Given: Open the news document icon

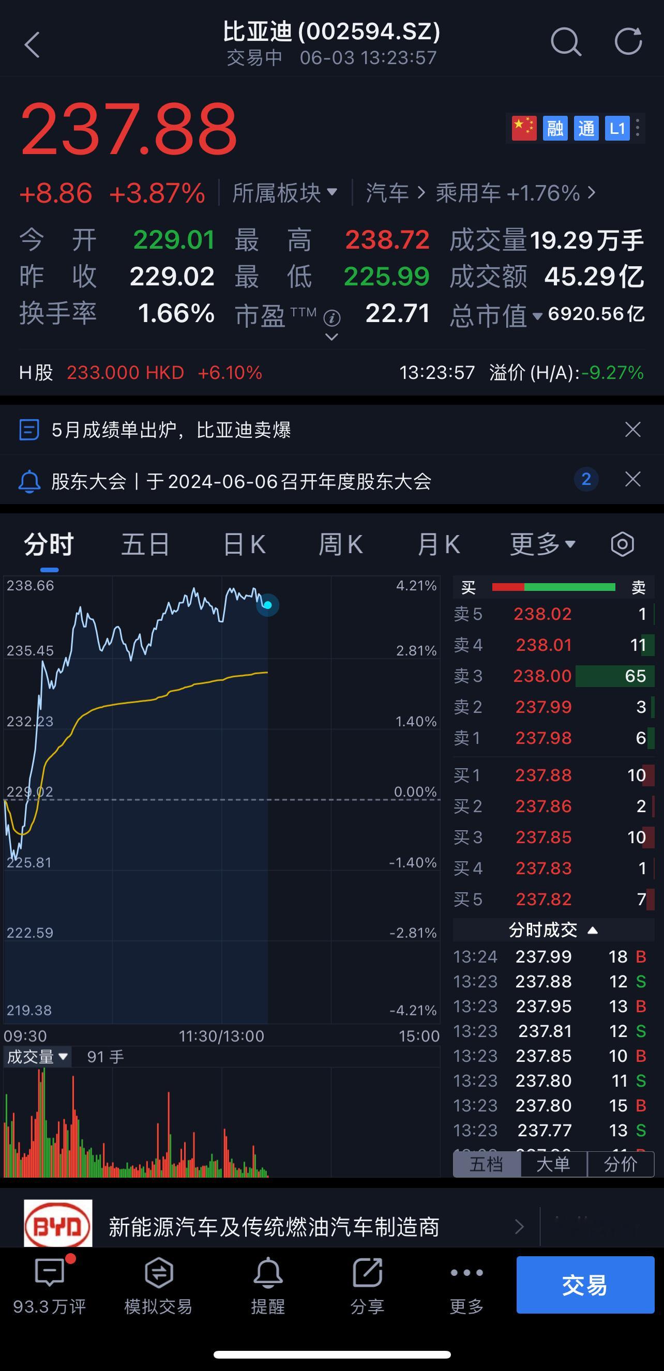Looking at the screenshot, I should 29,430.
